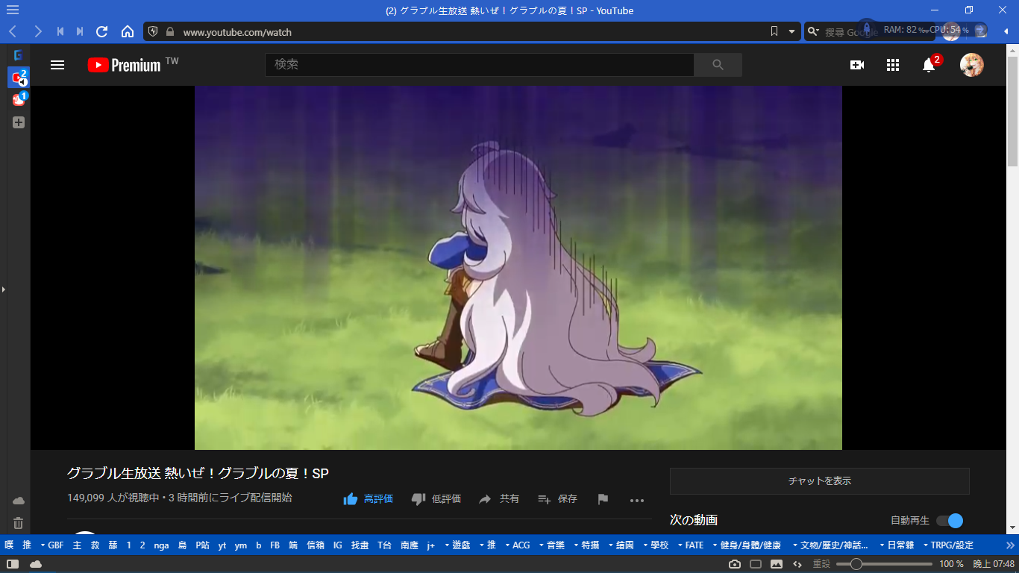
Task: Go to the browser home page
Action: point(128,31)
